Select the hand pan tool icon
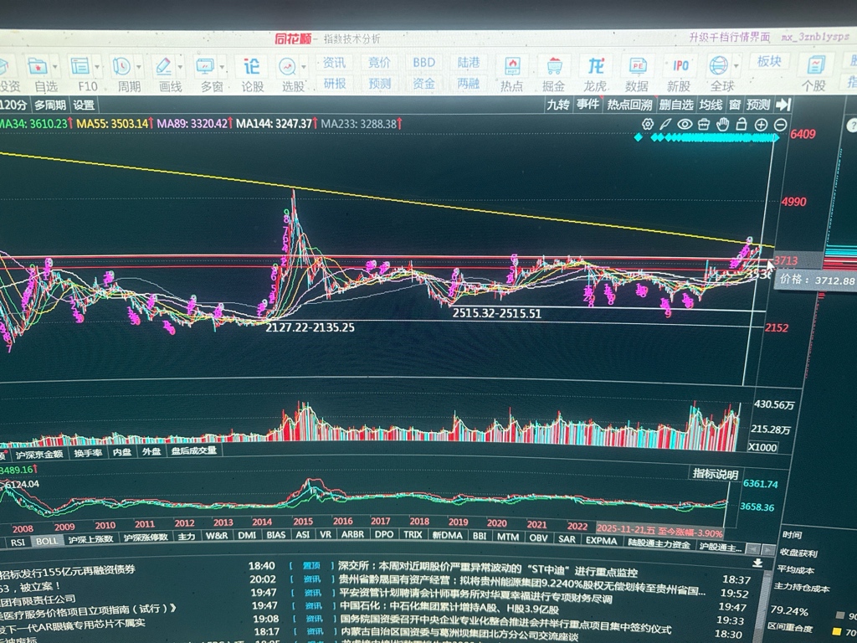 coord(723,124)
